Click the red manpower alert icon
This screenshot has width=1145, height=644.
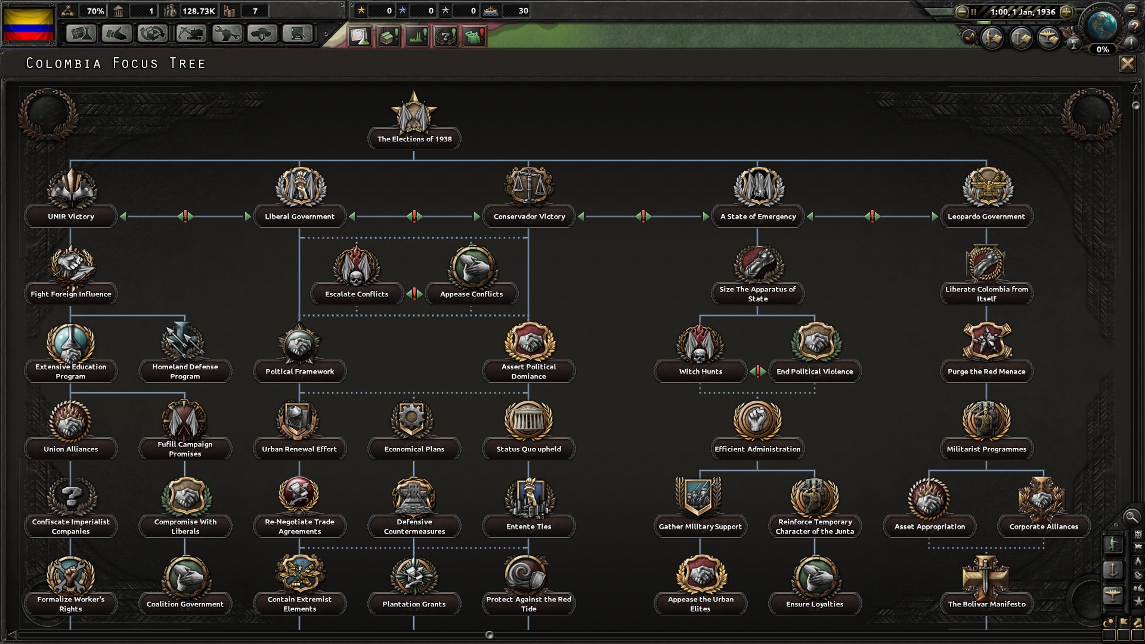coord(475,36)
